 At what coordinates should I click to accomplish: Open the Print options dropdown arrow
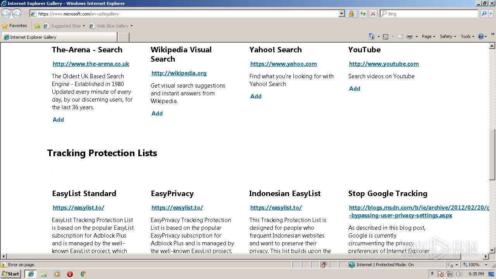417,36
